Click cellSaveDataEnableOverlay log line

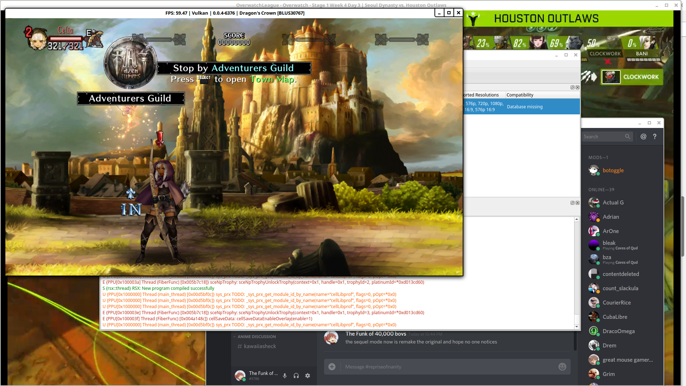(x=207, y=318)
